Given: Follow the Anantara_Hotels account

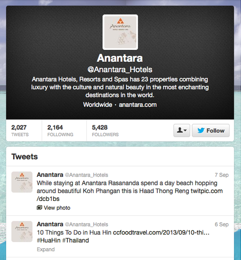Looking at the screenshot, I should [211, 130].
